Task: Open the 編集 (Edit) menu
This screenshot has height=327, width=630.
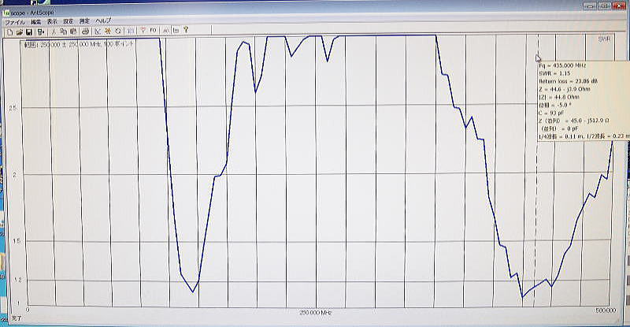Action: [x=35, y=22]
